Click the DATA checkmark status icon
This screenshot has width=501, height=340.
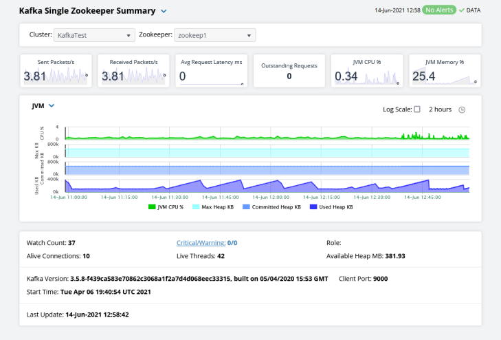[461, 10]
